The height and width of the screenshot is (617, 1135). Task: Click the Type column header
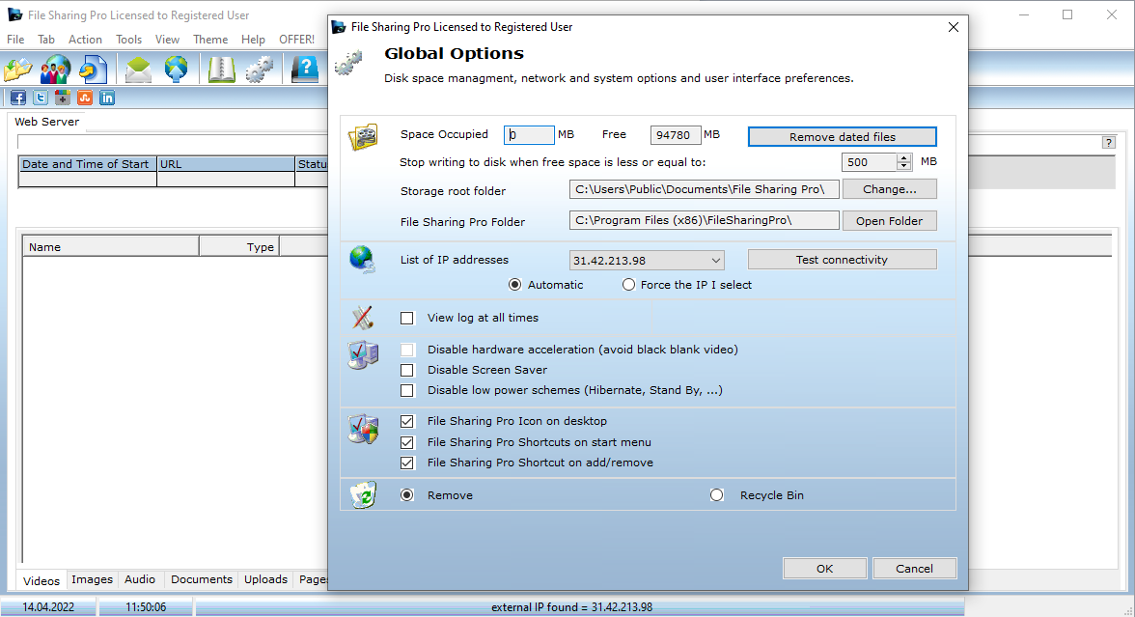[239, 247]
